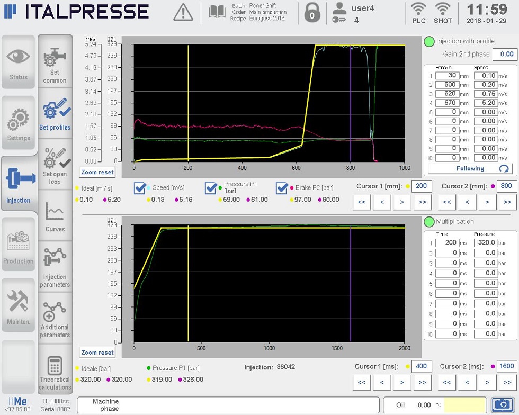
Task: Toggle the Injection with profile indicator
Action: point(429,41)
